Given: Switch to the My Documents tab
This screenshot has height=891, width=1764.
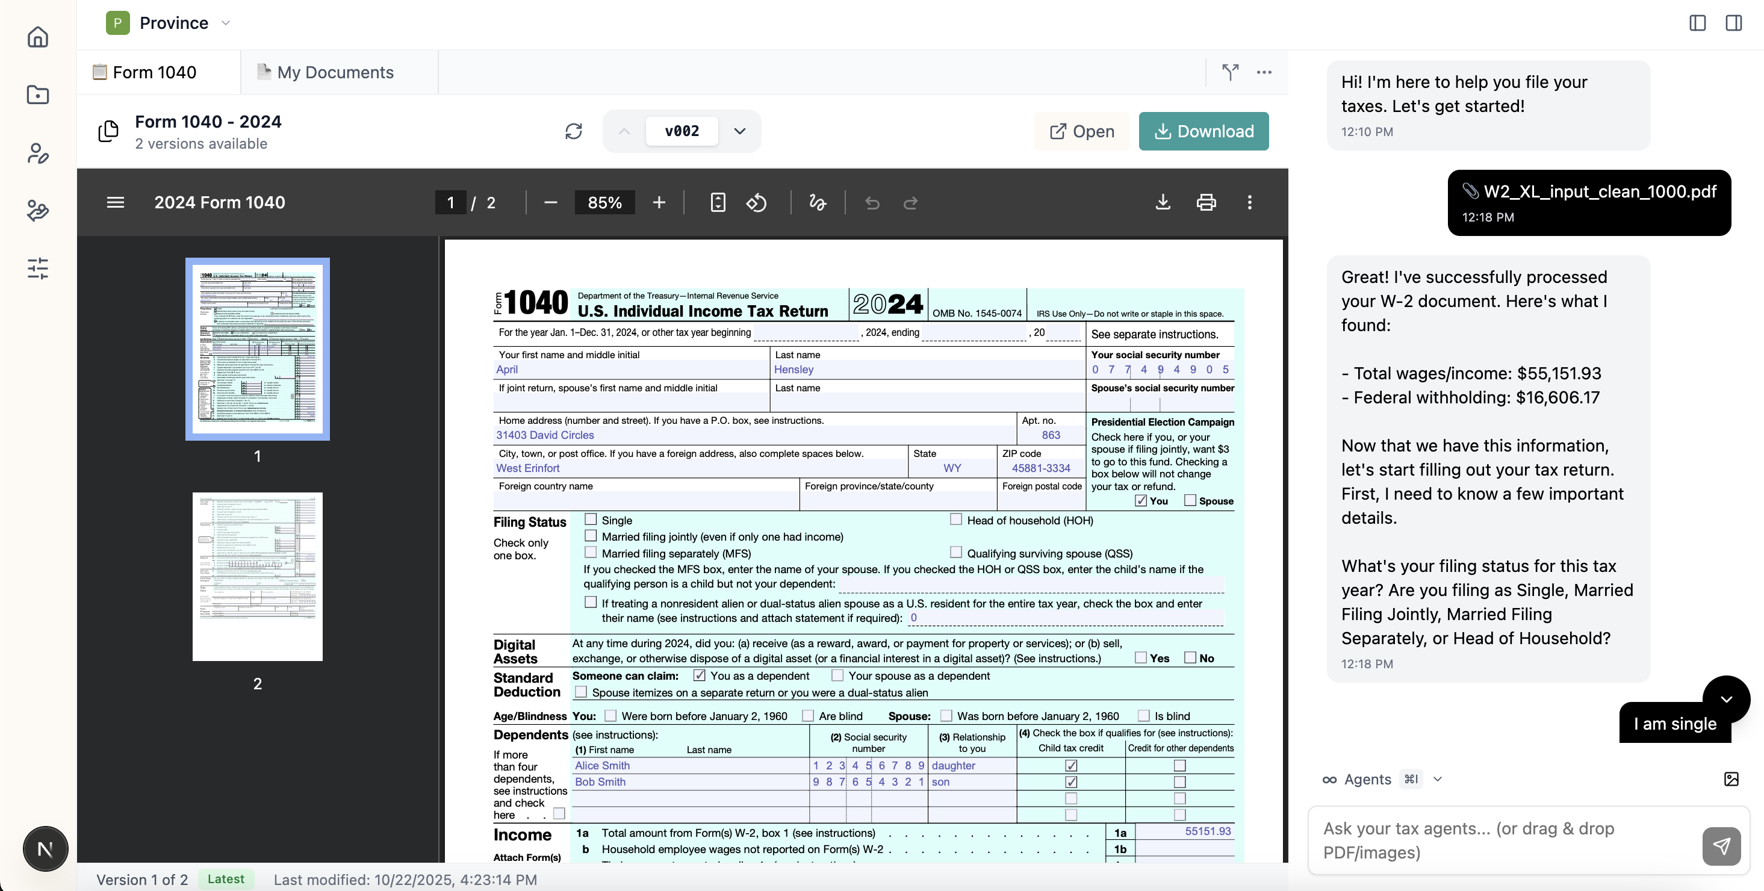Looking at the screenshot, I should [x=335, y=72].
